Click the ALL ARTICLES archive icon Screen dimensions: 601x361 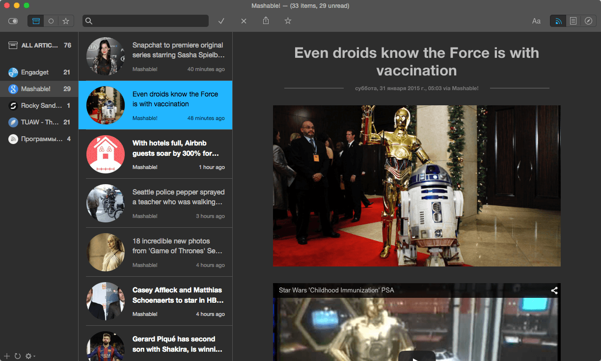tap(13, 45)
